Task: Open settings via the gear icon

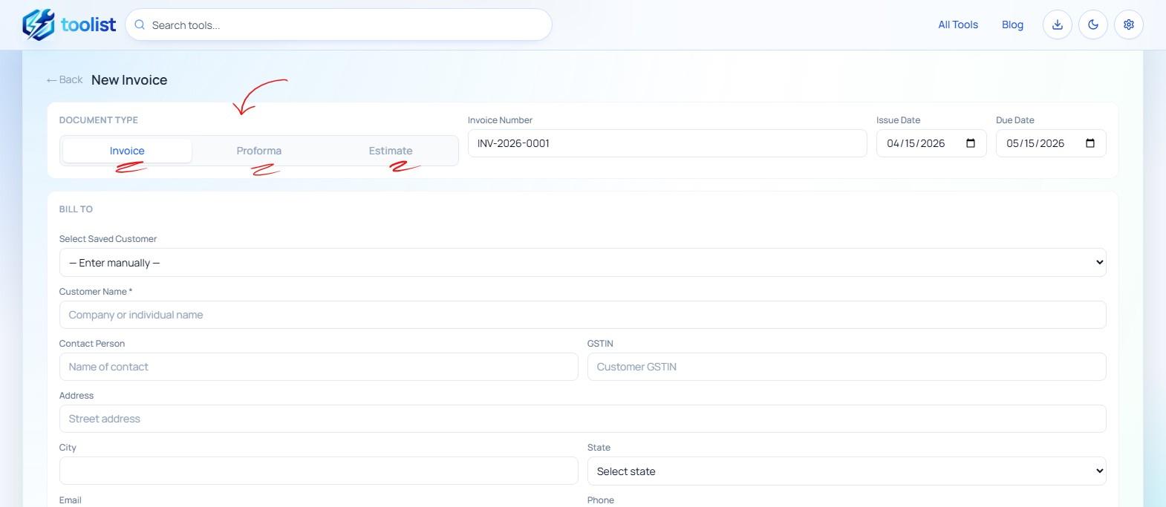Action: click(x=1129, y=24)
